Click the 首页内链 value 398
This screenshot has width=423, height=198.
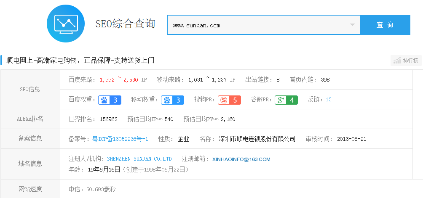325,79
